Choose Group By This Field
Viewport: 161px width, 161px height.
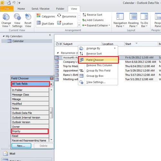98,71
